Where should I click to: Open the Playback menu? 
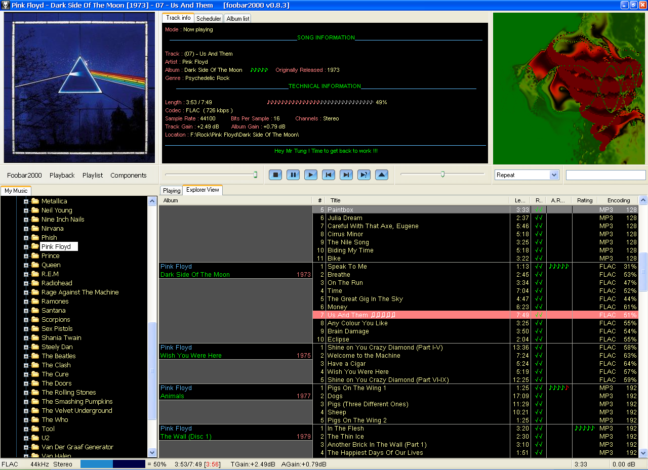coord(62,175)
